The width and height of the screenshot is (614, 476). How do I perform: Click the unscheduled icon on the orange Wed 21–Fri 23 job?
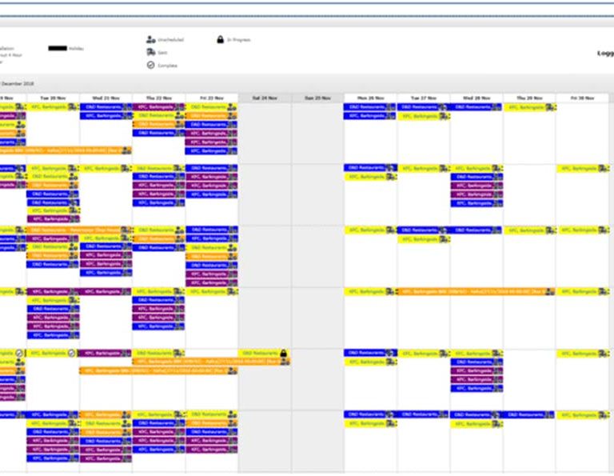tap(233, 370)
